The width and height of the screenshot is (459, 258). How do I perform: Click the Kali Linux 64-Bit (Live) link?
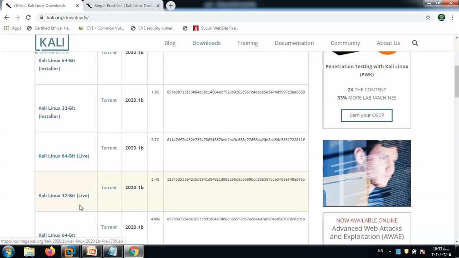coord(64,156)
